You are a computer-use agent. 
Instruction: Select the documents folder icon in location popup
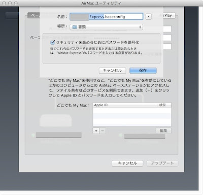pyautogui.click(x=75, y=27)
